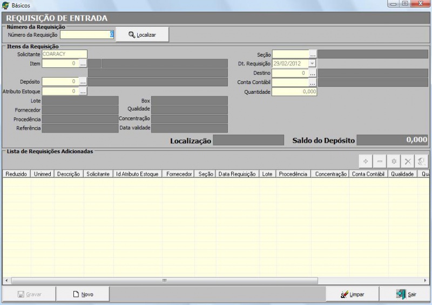Click the gear icon above the requisitions list
This screenshot has width=432, height=305.
[x=394, y=161]
